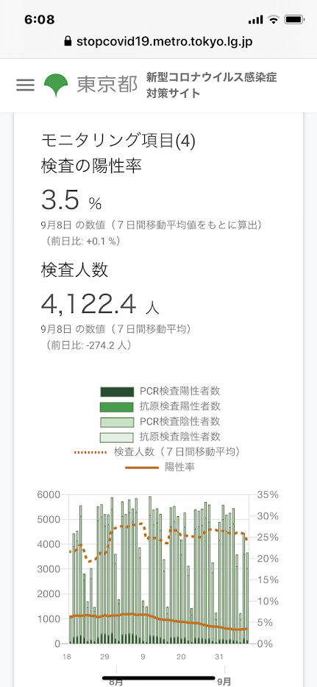Tap the Wi-Fi status icon
This screenshot has height=687, width=317.
click(x=274, y=20)
